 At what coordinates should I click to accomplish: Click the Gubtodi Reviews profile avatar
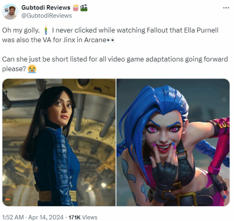click(10, 12)
